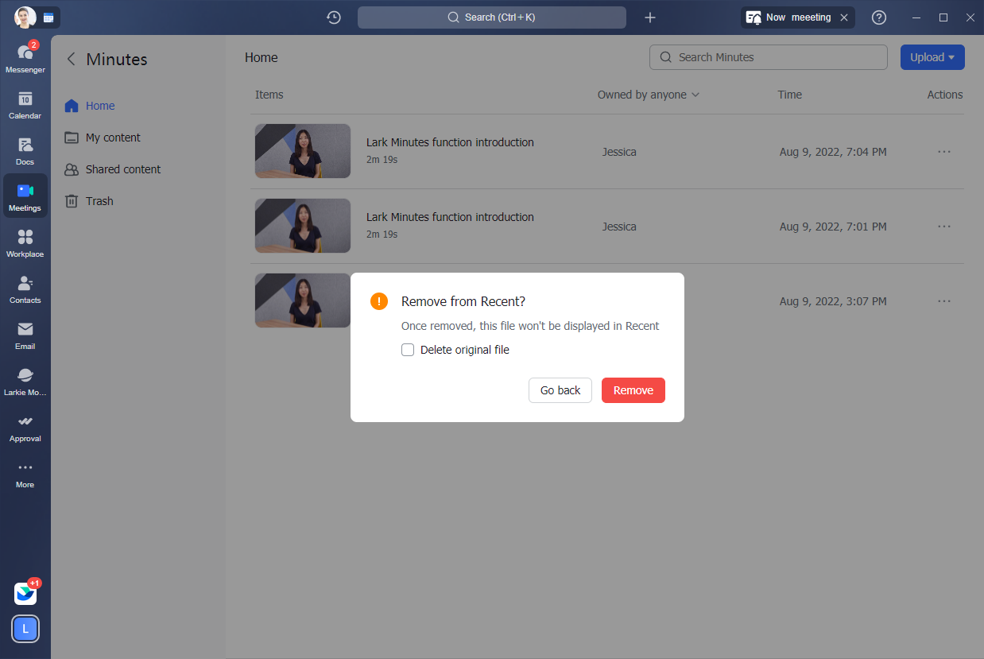Open Contacts from the sidebar
984x659 pixels.
(x=25, y=288)
